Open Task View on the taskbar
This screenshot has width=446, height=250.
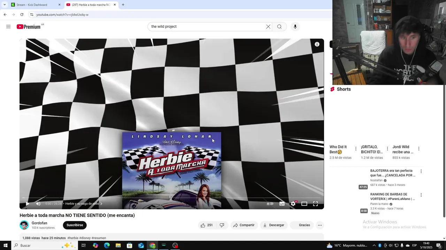[84, 245]
